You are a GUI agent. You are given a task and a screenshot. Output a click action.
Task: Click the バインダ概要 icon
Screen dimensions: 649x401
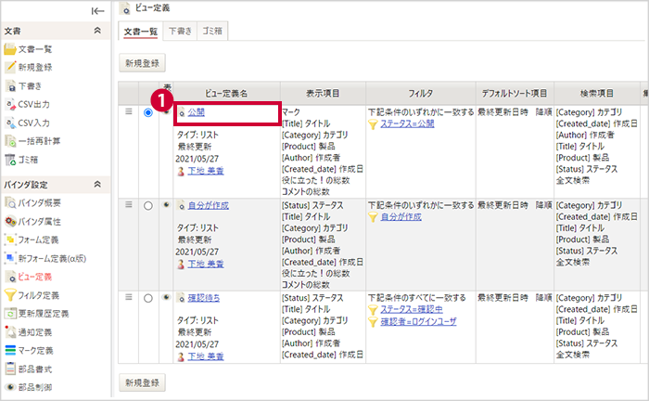[x=10, y=202]
